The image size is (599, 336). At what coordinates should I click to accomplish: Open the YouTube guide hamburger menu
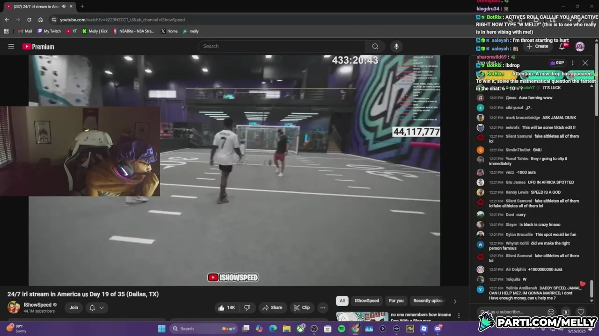11,46
